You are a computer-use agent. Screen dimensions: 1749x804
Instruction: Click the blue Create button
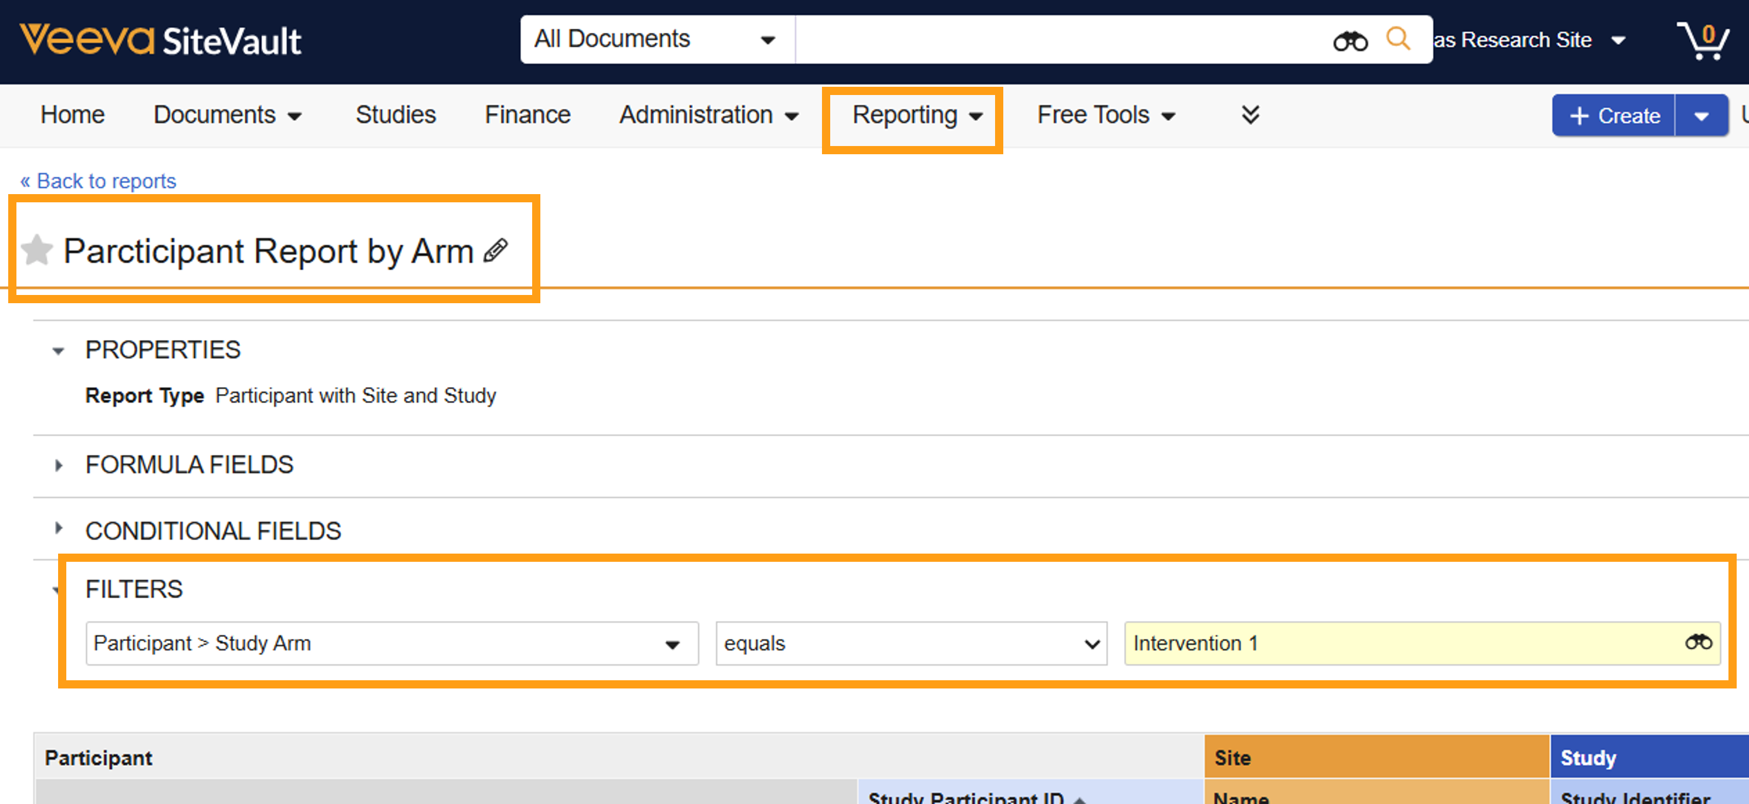[1614, 116]
